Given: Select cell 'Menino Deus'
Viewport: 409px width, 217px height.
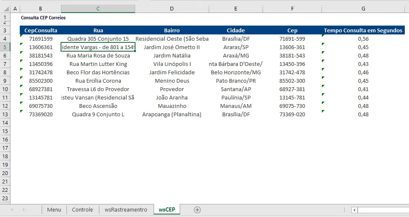Looking at the screenshot, I should pyautogui.click(x=172, y=81).
